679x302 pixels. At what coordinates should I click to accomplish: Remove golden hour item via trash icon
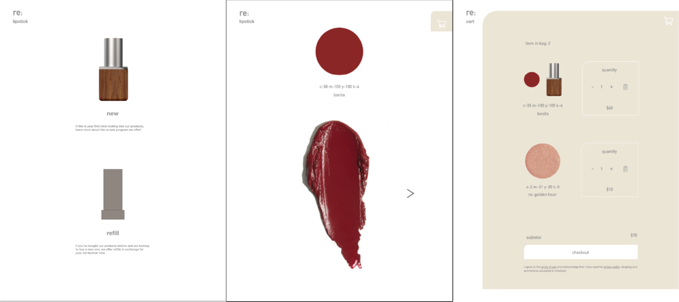(625, 169)
